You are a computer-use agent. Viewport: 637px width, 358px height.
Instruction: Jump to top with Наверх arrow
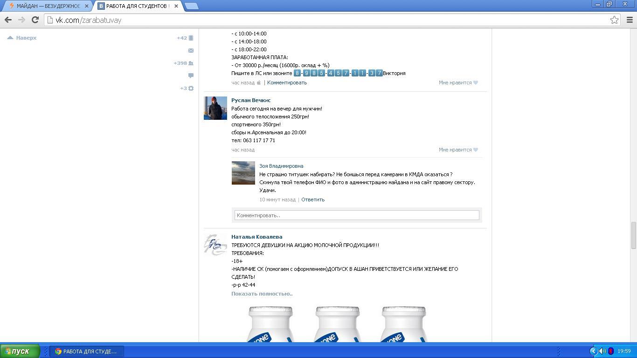(22, 38)
